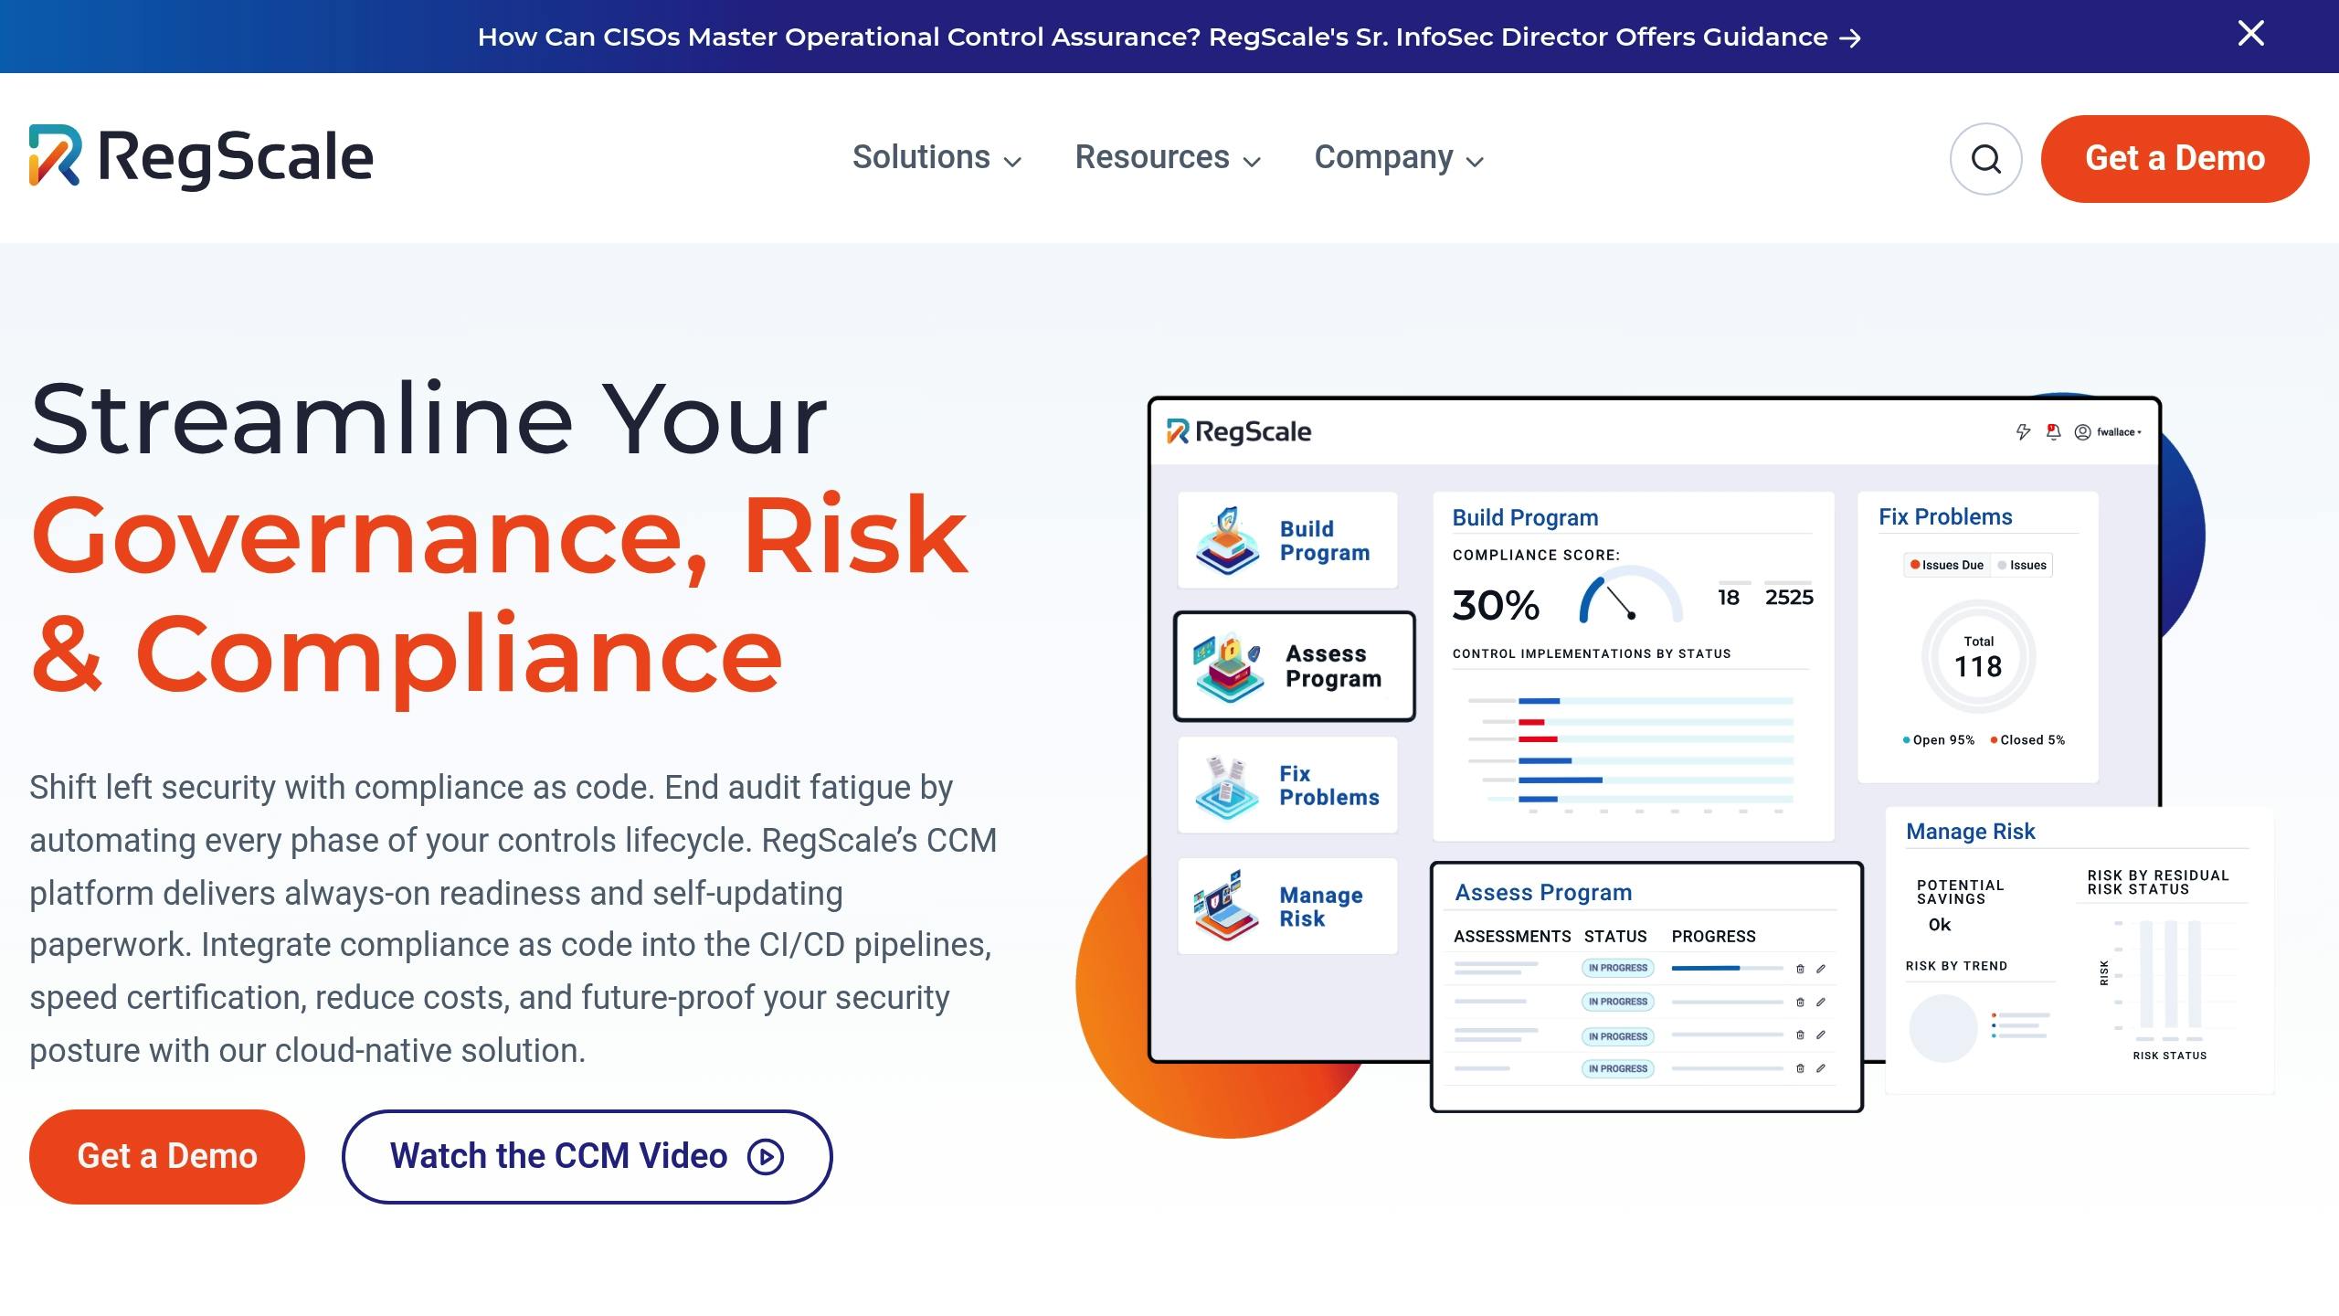Image resolution: width=2339 pixels, height=1316 pixels.
Task: Click the hero Get a Demo button
Action: click(x=167, y=1156)
